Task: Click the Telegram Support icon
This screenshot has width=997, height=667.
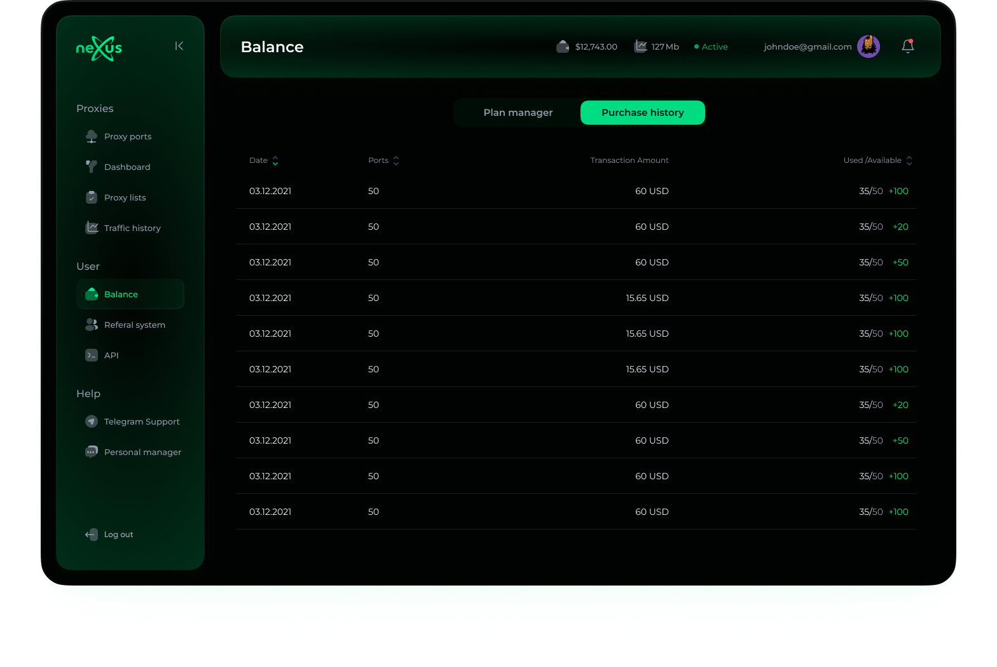Action: click(92, 421)
